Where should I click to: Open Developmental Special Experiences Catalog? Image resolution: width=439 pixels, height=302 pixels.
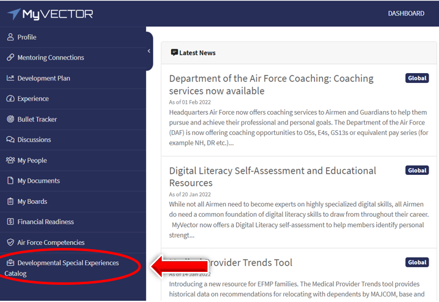point(67,263)
